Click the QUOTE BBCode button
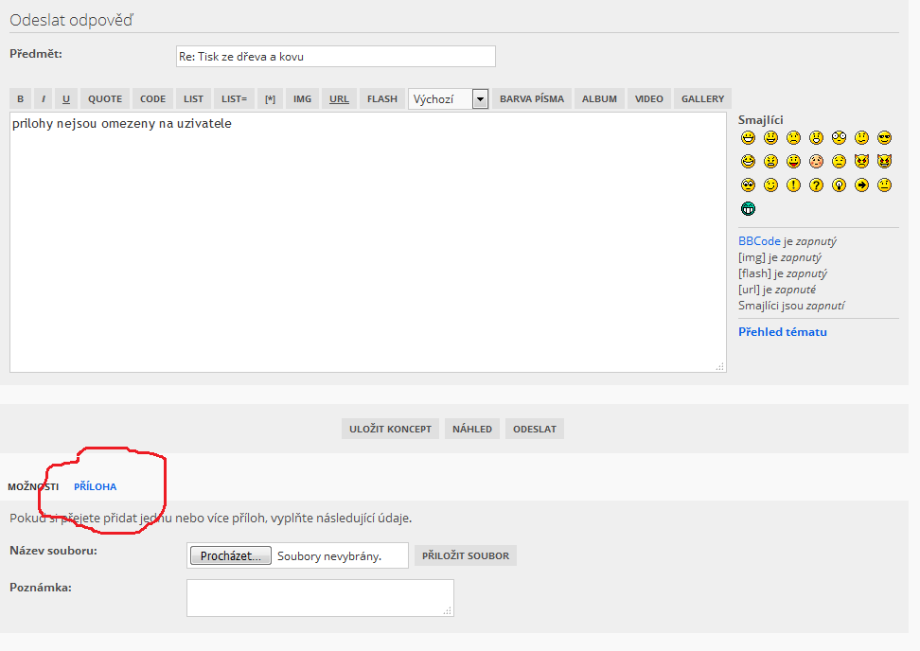 point(105,99)
